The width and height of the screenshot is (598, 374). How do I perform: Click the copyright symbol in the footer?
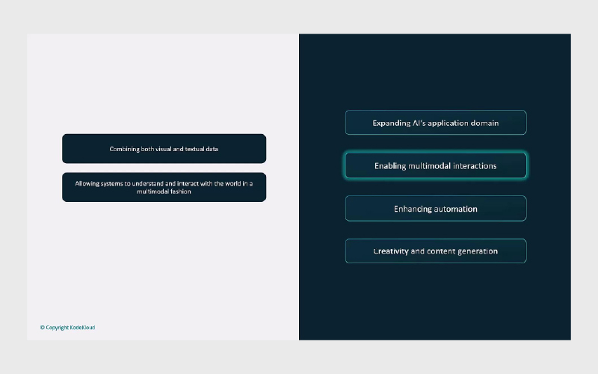[x=43, y=328]
